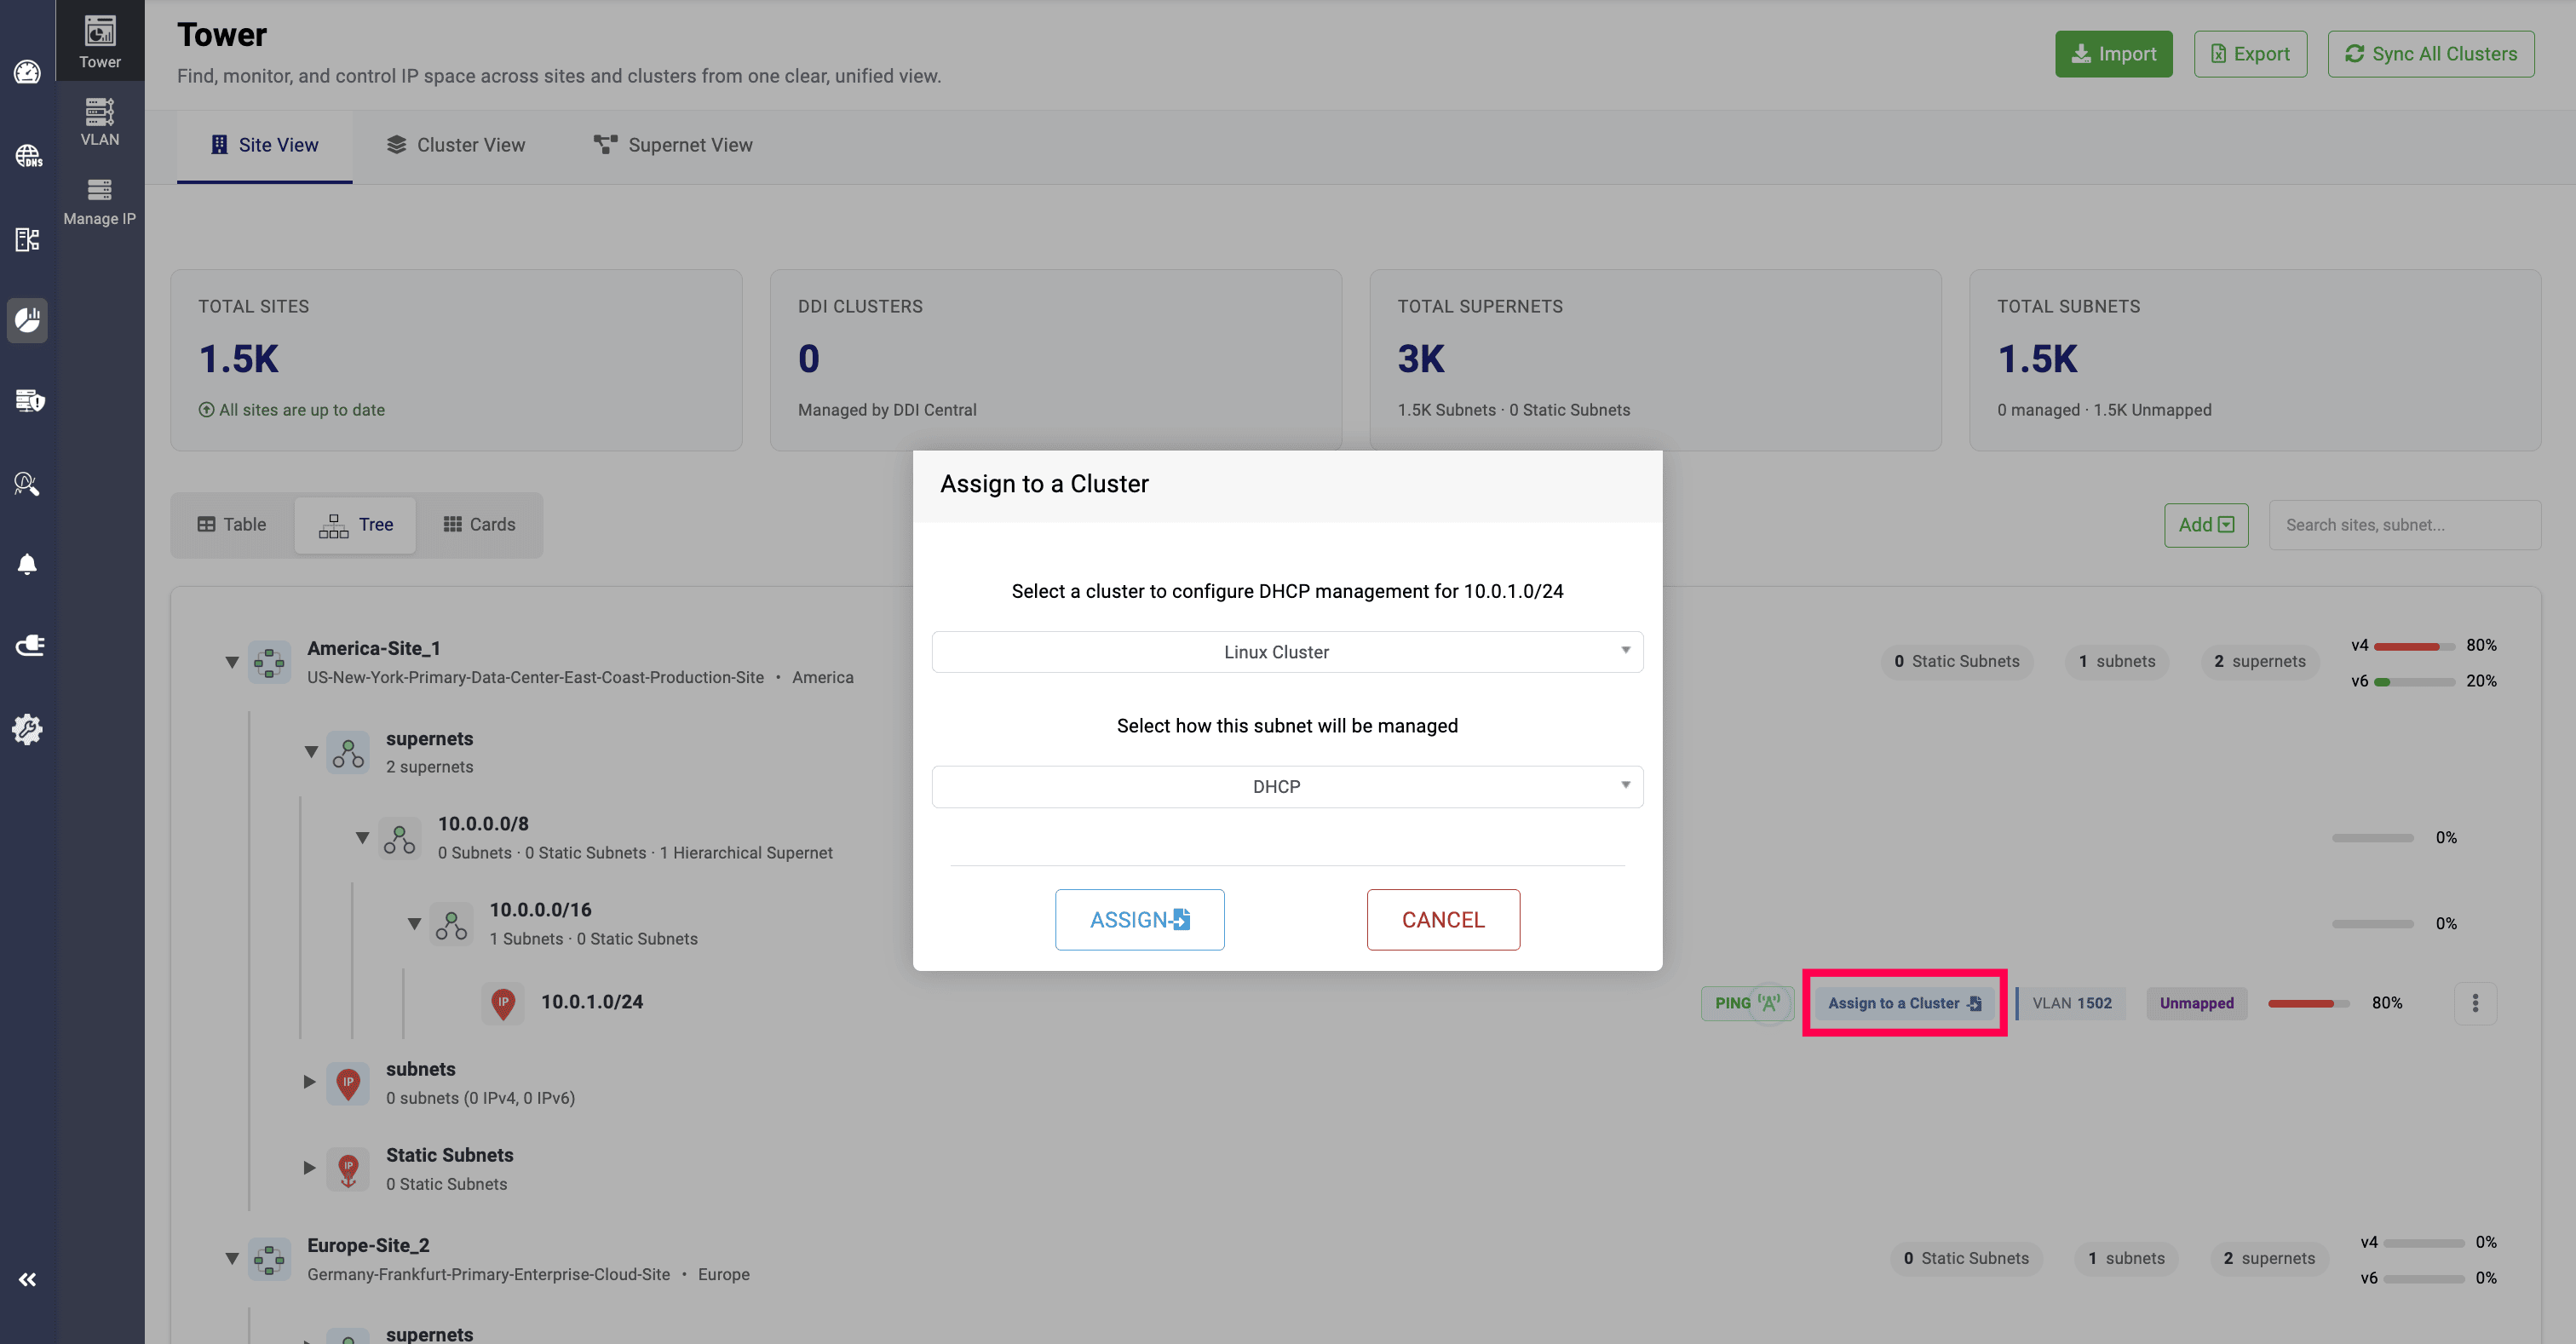
Task: Switch to Cards layout view
Action: [x=479, y=524]
